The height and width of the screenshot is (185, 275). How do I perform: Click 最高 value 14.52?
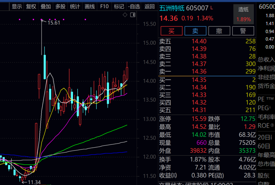(x=199, y=127)
